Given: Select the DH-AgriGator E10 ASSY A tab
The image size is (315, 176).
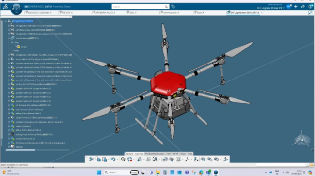Looking at the screenshot, I should tap(243, 13).
